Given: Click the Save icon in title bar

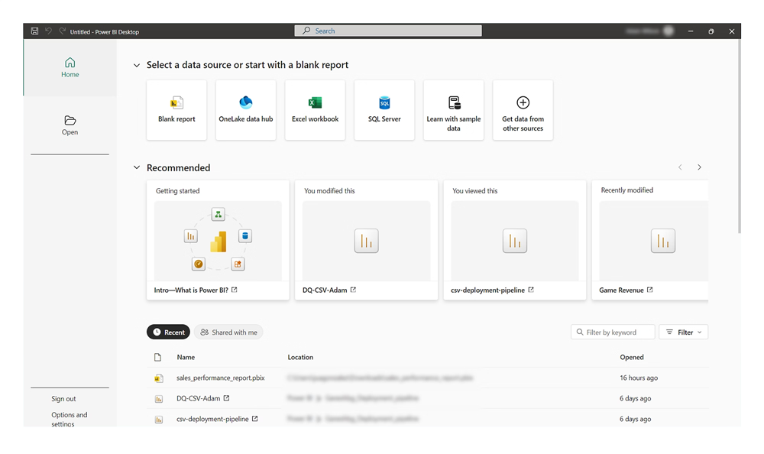Looking at the screenshot, I should [35, 31].
